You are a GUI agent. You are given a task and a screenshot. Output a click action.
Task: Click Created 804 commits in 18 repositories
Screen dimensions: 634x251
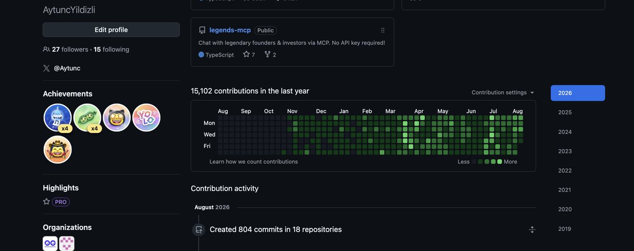[x=276, y=229]
